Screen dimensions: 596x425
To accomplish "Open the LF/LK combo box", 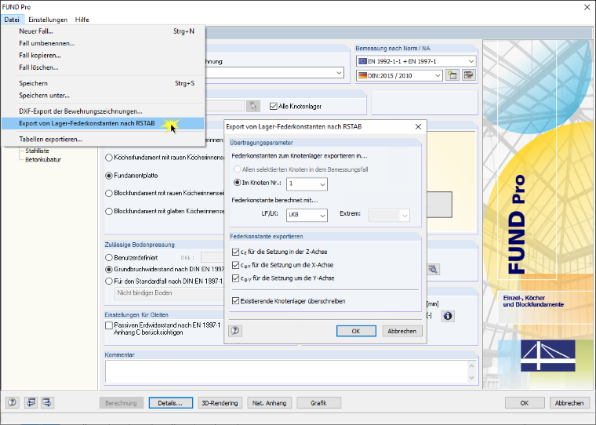I will point(307,215).
